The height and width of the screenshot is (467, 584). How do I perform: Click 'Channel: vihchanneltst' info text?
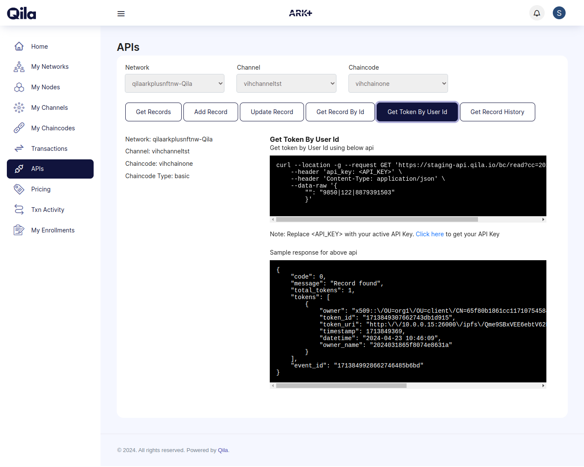click(157, 151)
